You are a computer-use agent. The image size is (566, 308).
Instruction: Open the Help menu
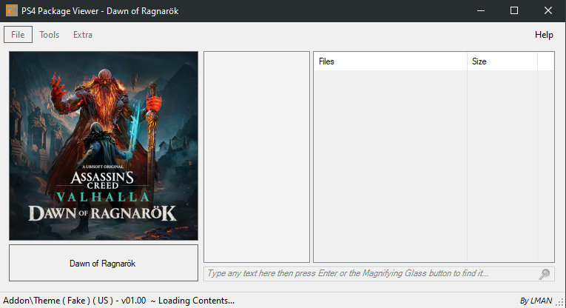[x=544, y=35]
